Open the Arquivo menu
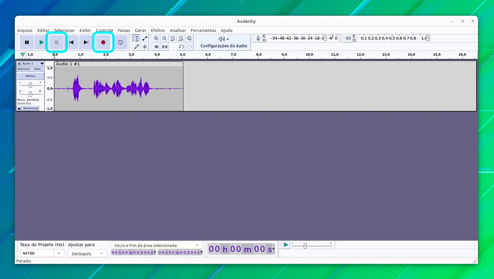 25,30
